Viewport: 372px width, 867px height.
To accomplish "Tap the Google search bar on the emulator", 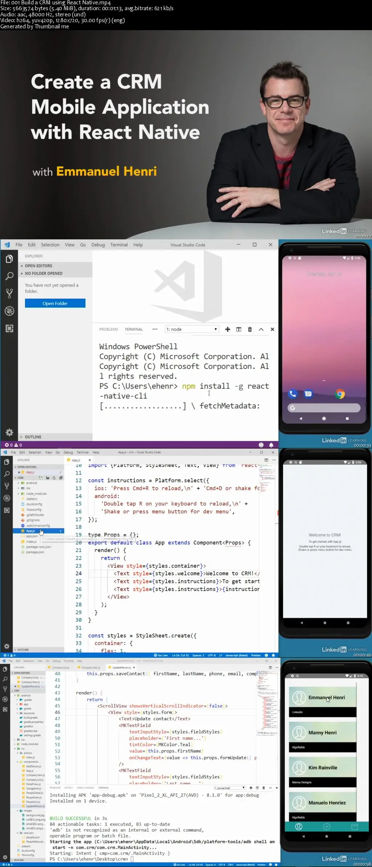I will tap(324, 408).
